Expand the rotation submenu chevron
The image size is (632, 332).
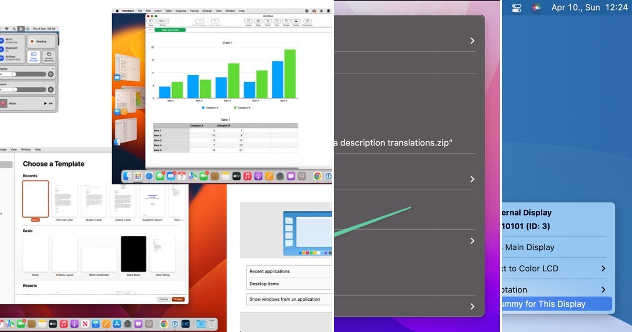(x=604, y=290)
